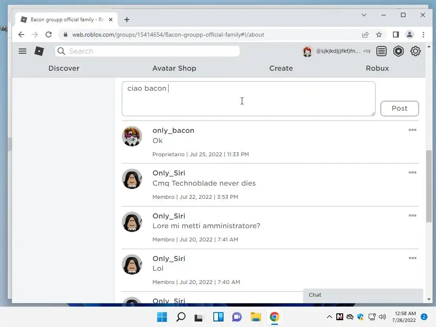Viewport: 436px width, 327px height.
Task: Click the page vertical scrollbar thumb
Action: [429, 186]
